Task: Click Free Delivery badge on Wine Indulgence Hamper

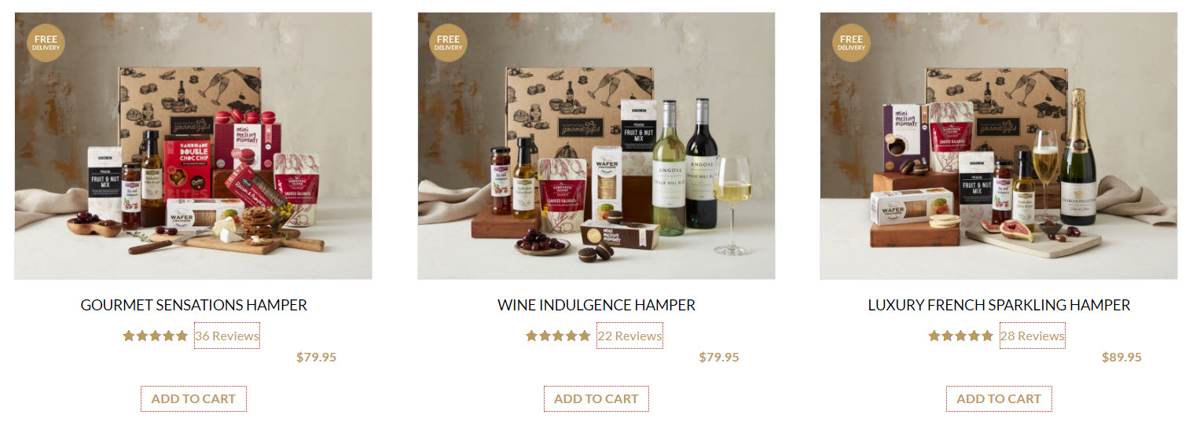Action: coord(448,43)
